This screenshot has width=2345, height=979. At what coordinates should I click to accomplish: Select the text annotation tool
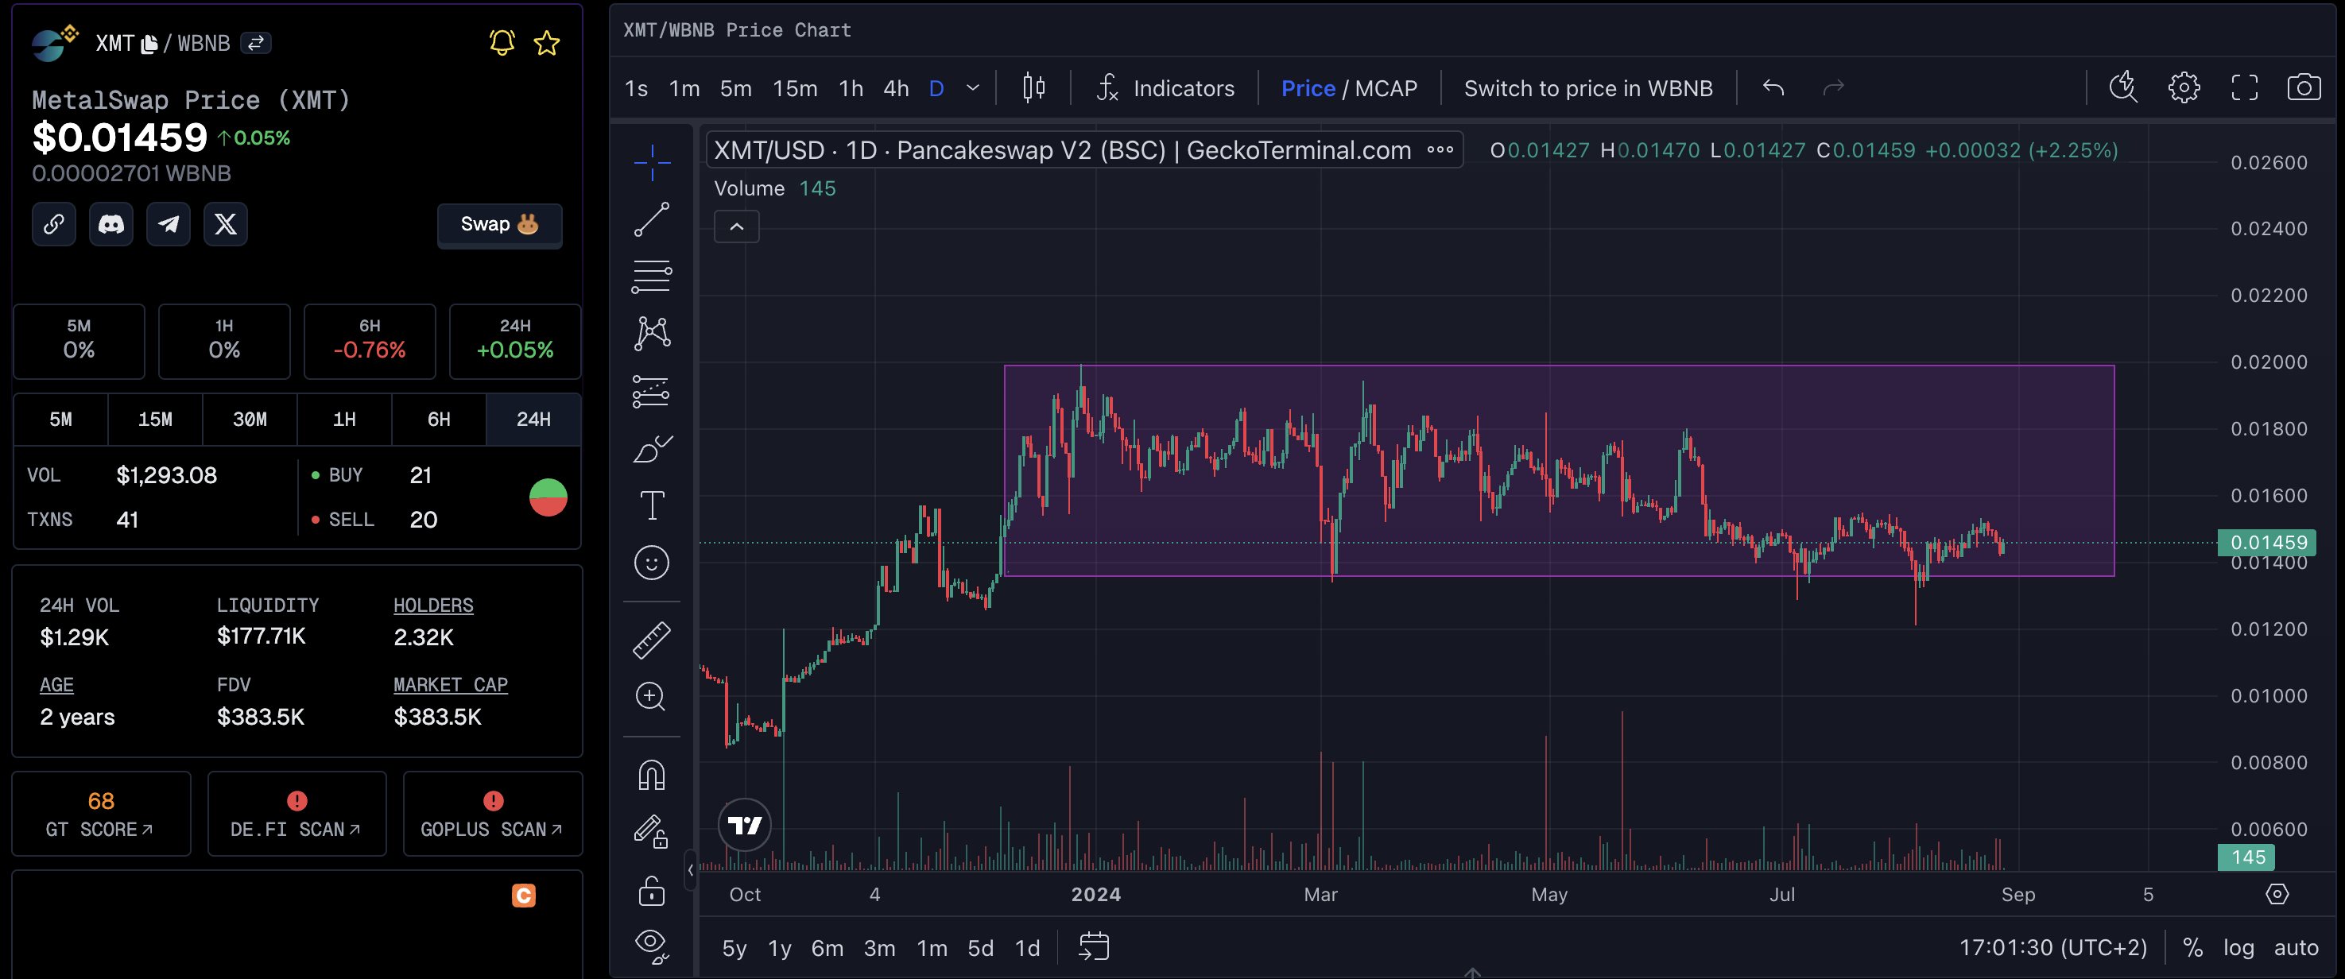pyautogui.click(x=652, y=505)
